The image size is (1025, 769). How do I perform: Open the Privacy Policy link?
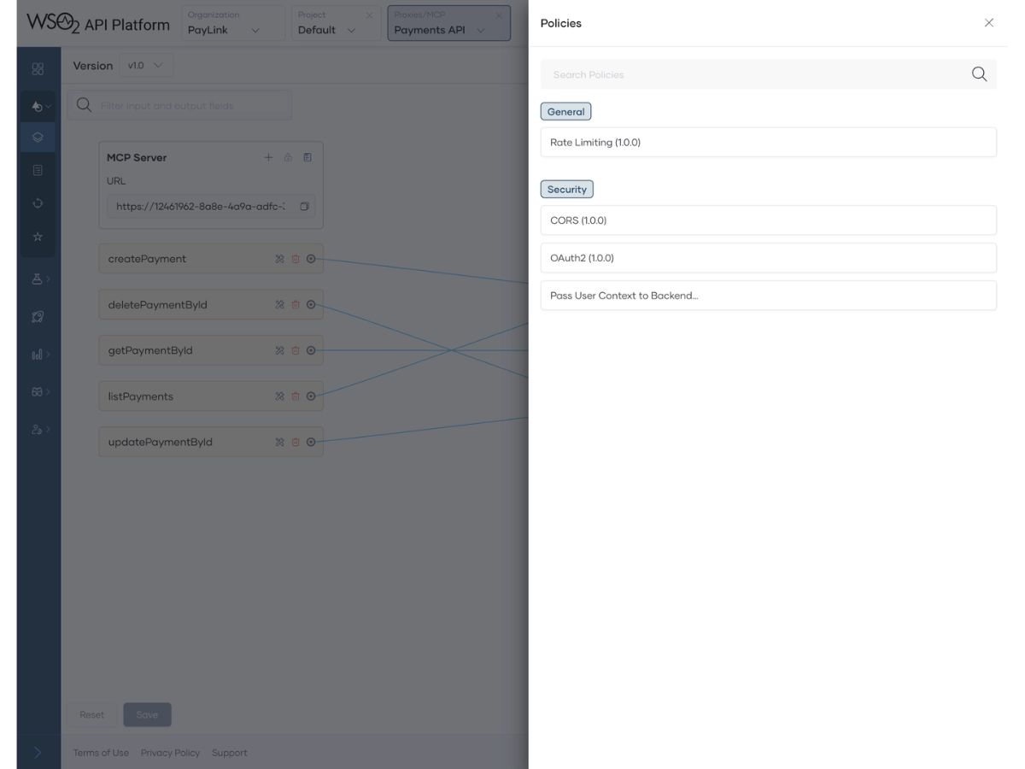pyautogui.click(x=170, y=753)
